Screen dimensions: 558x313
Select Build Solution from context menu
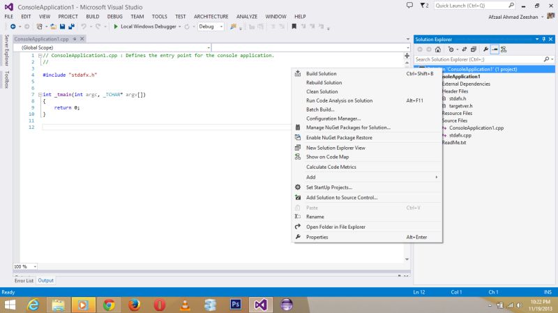[367, 74]
